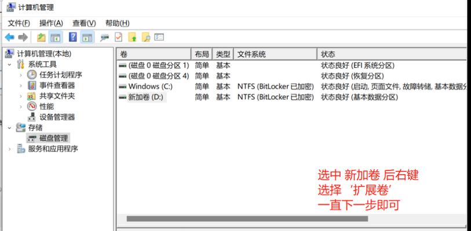
Task: Expand the 共享文件夹 tree node
Action: 21,96
